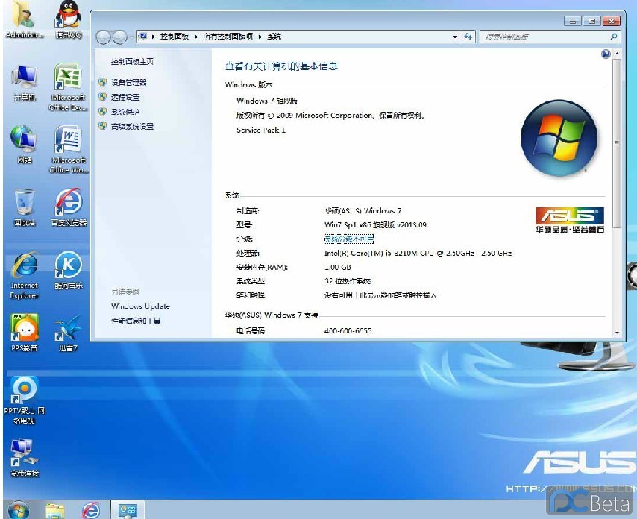Click the help question mark icon

(606, 54)
